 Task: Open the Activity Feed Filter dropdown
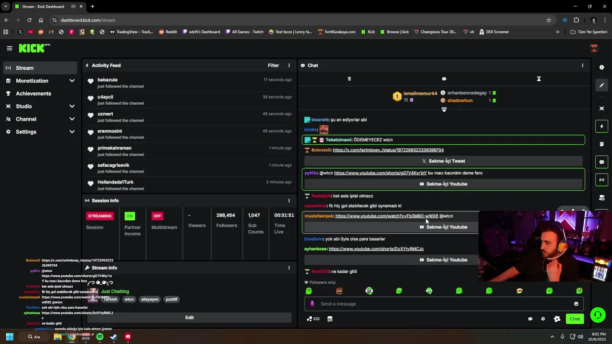click(x=273, y=65)
